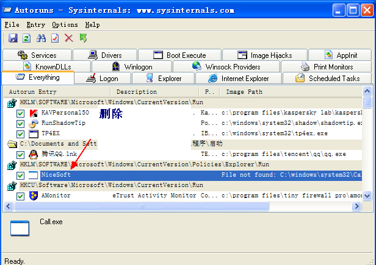Select the RunShadowTip entry text
The height and width of the screenshot is (265, 376).
tap(63, 123)
